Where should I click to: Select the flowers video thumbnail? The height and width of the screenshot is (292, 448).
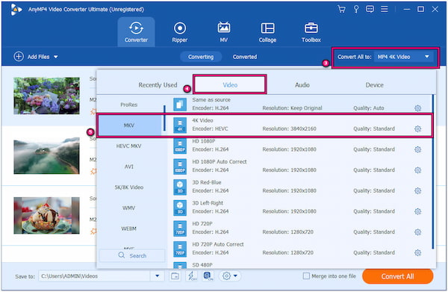coord(46,96)
